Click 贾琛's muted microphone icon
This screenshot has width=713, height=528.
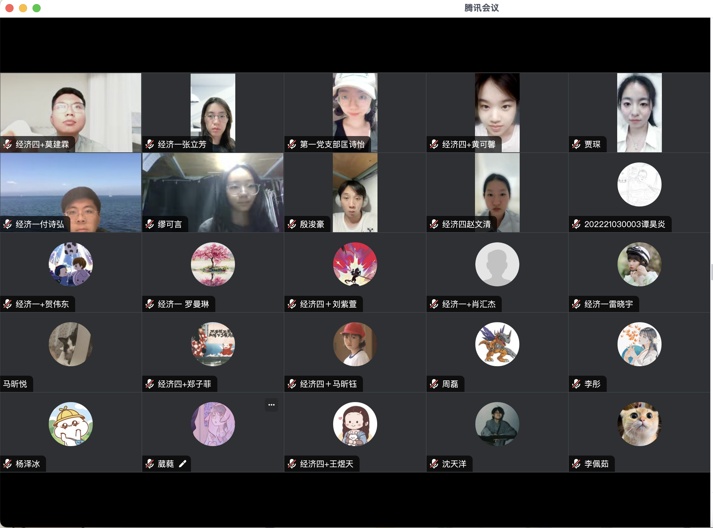click(576, 144)
